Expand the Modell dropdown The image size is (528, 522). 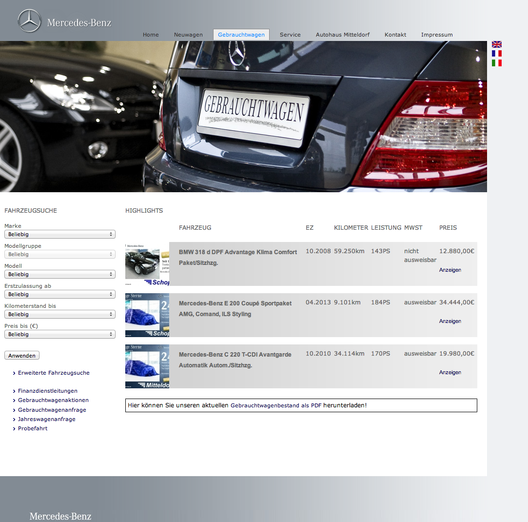point(60,274)
